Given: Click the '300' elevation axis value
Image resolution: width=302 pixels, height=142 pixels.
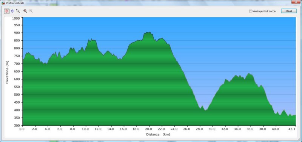Looking at the screenshot, I should (x=17, y=125).
